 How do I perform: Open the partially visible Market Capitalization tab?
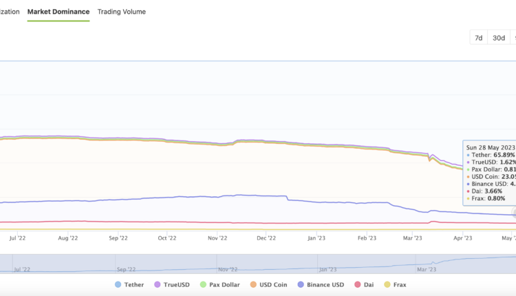pos(8,12)
